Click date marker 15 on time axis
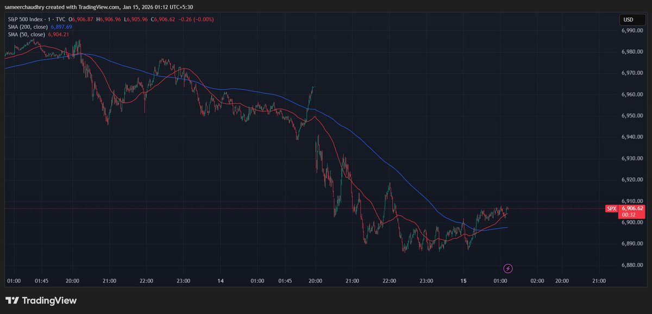 (463, 281)
